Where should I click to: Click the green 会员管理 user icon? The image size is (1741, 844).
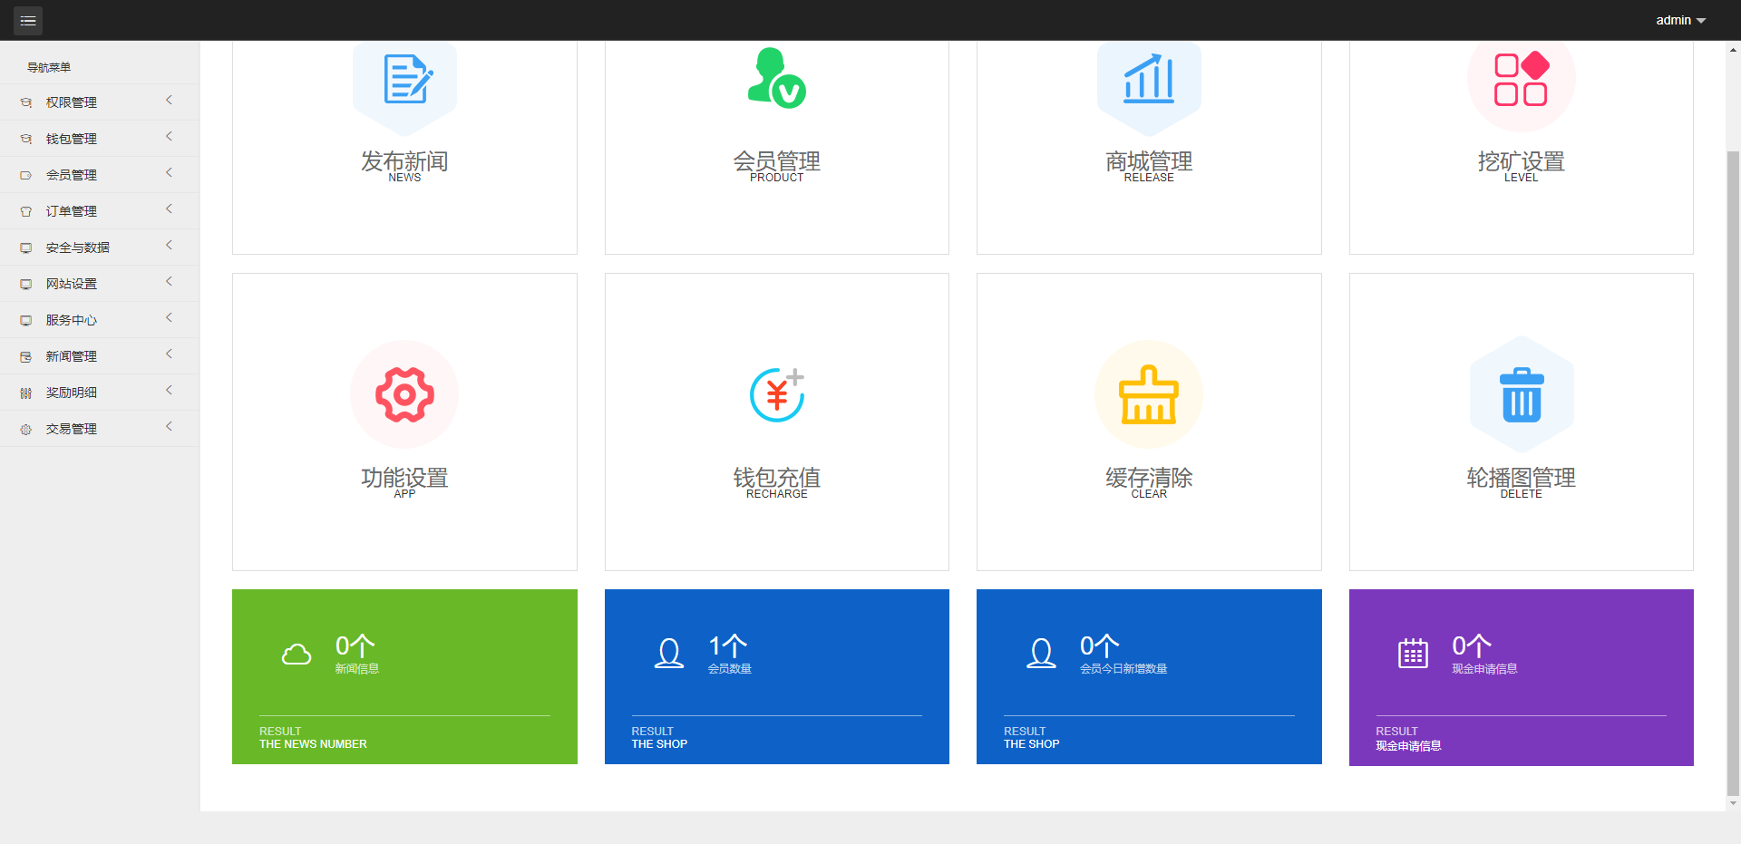pos(777,78)
